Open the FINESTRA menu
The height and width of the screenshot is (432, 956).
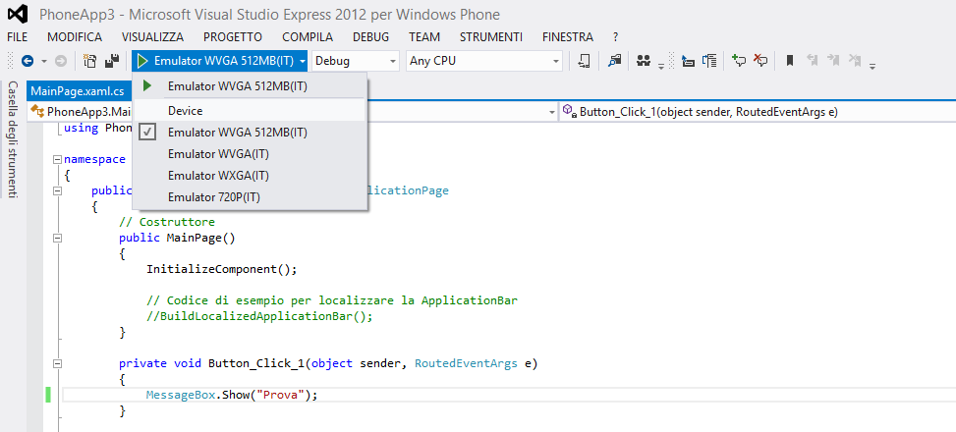pyautogui.click(x=568, y=37)
